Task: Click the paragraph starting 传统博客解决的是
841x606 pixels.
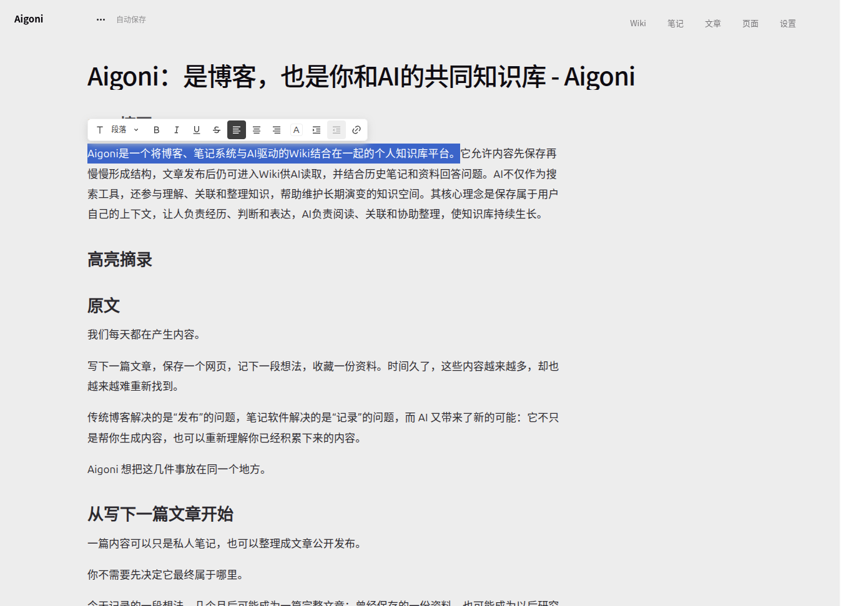Action: point(323,428)
